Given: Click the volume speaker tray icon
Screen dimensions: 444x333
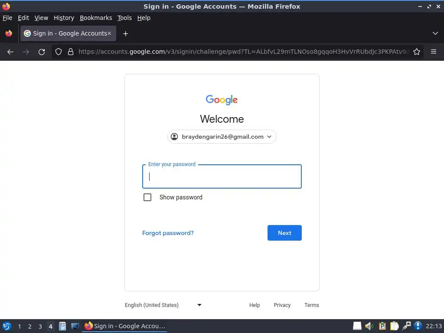Looking at the screenshot, I should click(369, 326).
